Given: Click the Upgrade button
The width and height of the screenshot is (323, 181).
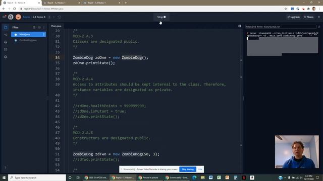Looking at the screenshot, I should click(x=294, y=17).
